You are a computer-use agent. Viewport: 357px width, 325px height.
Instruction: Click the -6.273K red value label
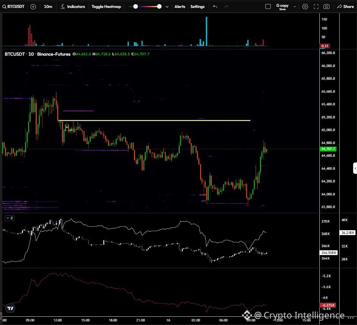click(x=328, y=305)
